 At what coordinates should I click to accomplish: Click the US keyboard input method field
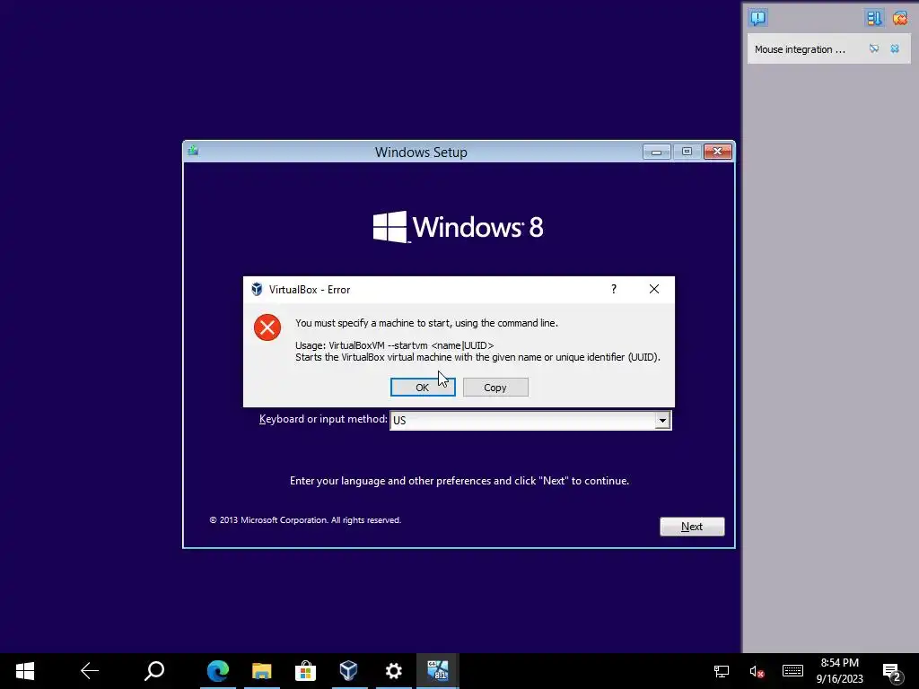(x=530, y=420)
